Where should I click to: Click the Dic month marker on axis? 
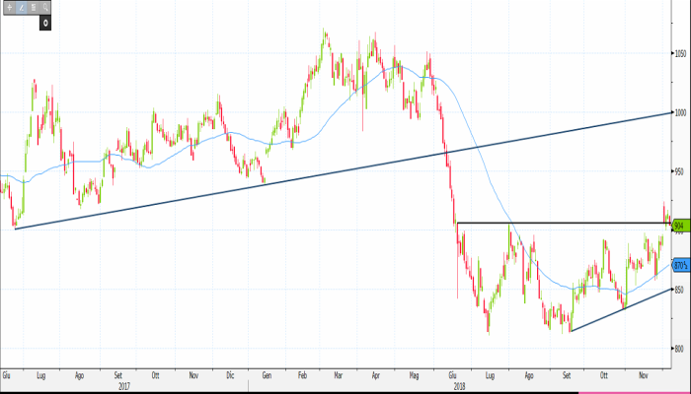click(230, 376)
